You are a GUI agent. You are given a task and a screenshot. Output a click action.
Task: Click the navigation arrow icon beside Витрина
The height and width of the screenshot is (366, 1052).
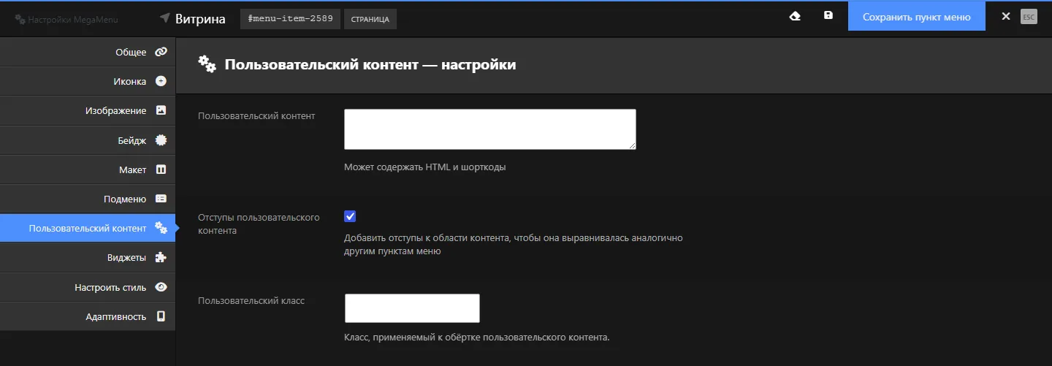(165, 18)
